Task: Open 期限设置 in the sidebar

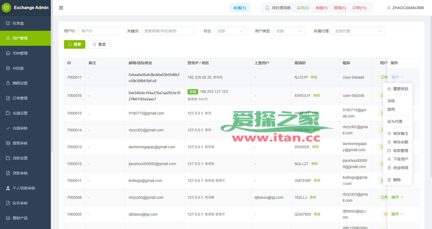Action: (x=20, y=83)
